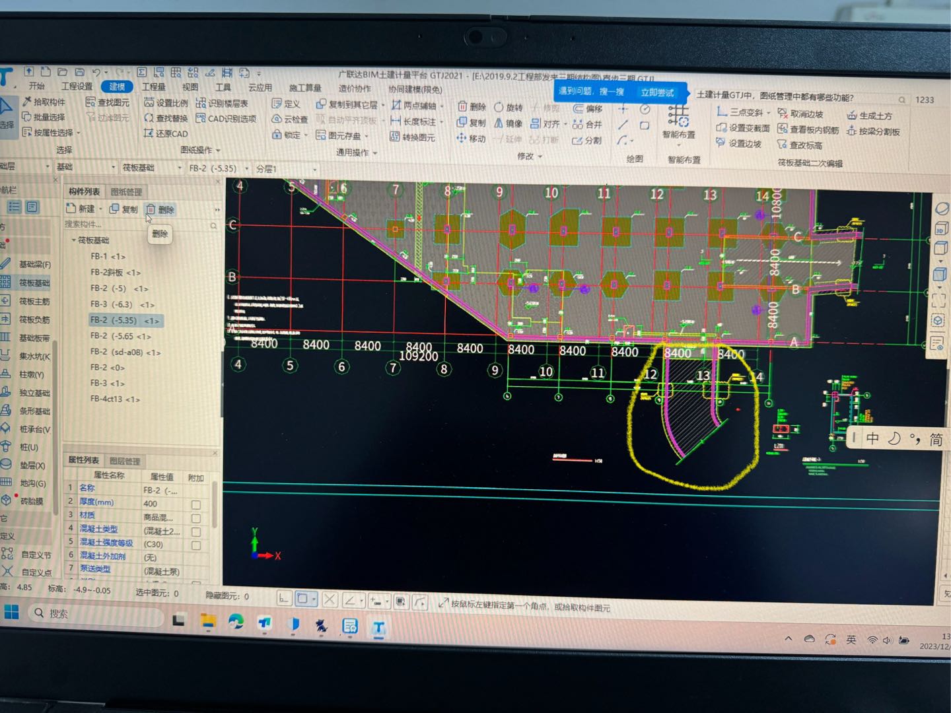The width and height of the screenshot is (951, 713).
Task: Click the 移动 move tool
Action: [x=472, y=139]
